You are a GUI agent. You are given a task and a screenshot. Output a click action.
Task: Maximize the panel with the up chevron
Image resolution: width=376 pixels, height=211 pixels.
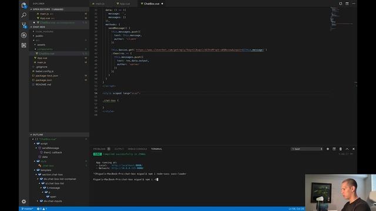[x=347, y=149]
